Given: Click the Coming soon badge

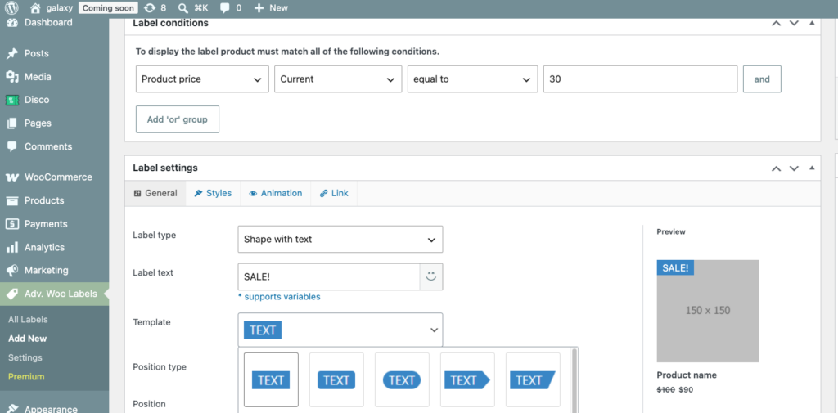Looking at the screenshot, I should click(x=109, y=8).
